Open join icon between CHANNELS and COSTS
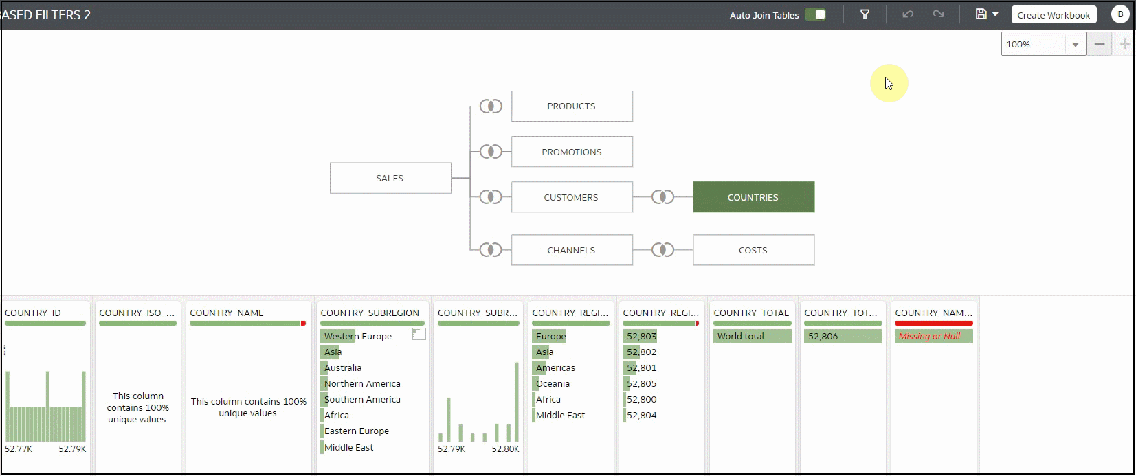Viewport: 1136px width, 476px height. point(662,250)
